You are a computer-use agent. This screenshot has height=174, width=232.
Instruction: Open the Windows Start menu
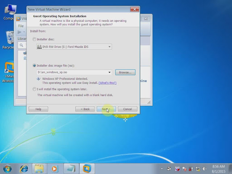click(x=7, y=169)
